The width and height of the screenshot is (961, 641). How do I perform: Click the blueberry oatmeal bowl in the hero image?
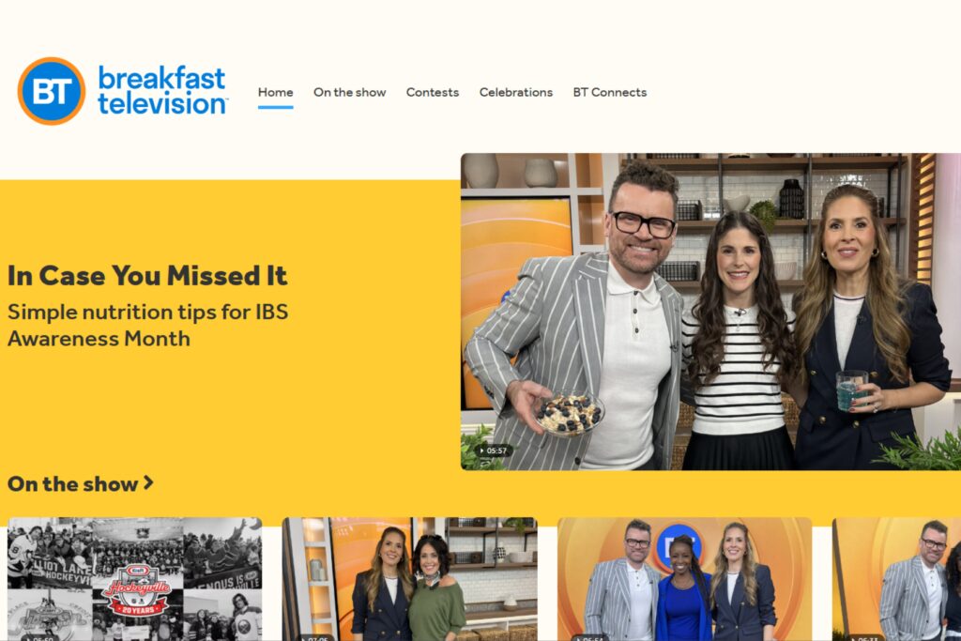(569, 413)
